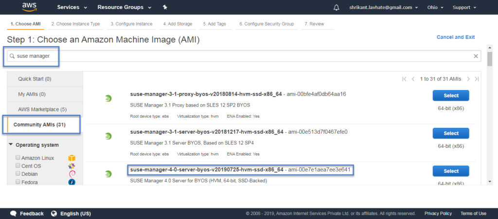Go to the last page of AMIs
Image resolution: width=498 pixels, height=219 pixels.
pyautogui.click(x=477, y=79)
